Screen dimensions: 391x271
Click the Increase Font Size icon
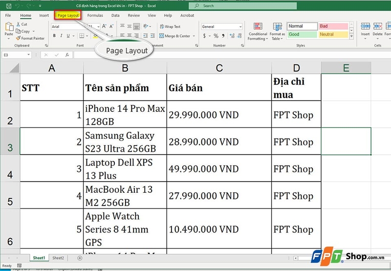point(104,26)
